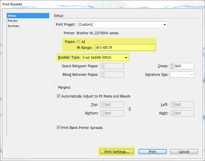Click the Creep value field
Screen dimensions: 205x161
(184, 66)
